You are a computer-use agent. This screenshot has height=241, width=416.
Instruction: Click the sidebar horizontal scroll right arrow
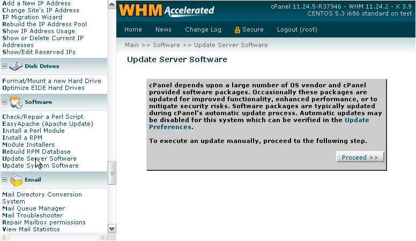click(102, 237)
